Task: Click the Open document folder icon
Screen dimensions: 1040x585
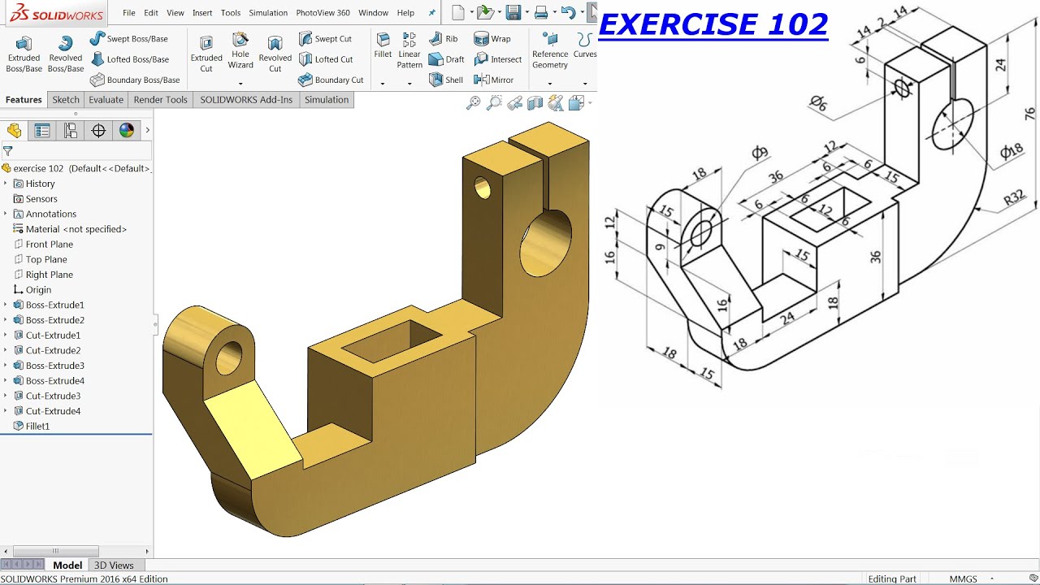Action: [x=485, y=12]
